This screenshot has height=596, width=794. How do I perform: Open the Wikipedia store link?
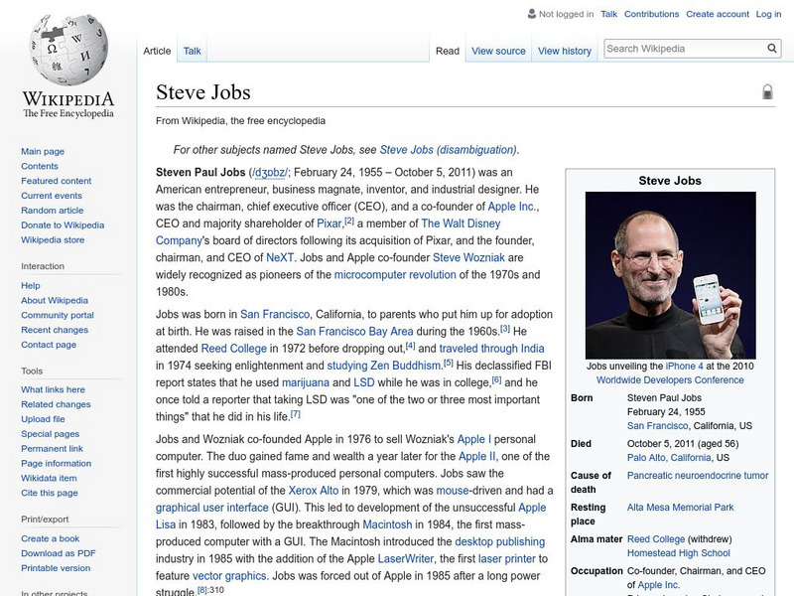pyautogui.click(x=53, y=239)
